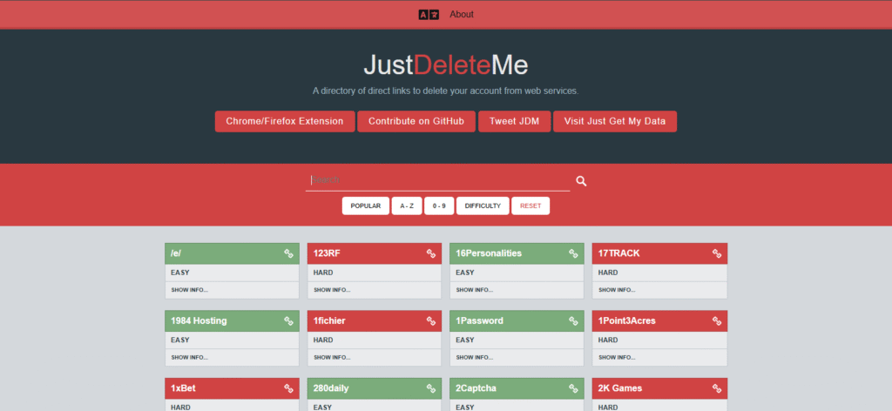This screenshot has height=411, width=892.
Task: Sort services by DIFFICULTY
Action: (x=483, y=205)
